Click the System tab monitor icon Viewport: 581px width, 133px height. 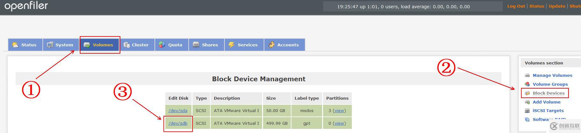[50, 45]
